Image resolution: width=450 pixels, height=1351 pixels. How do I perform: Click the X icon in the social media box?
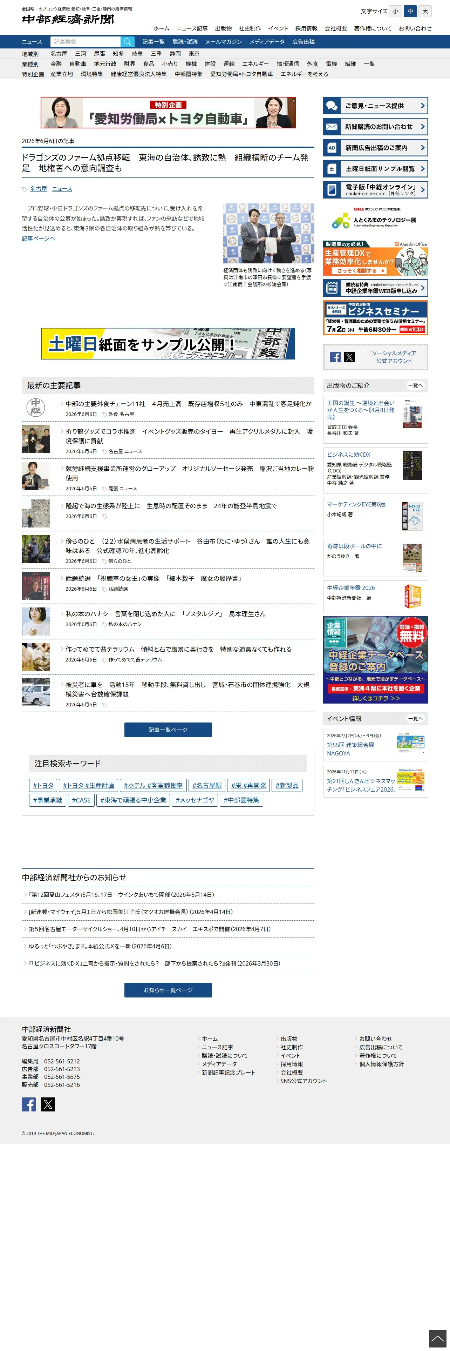tap(349, 357)
